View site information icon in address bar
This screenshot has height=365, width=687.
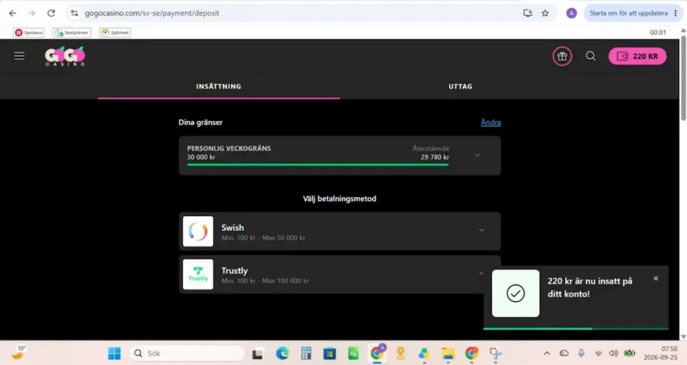tap(74, 13)
